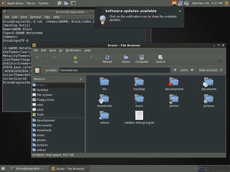Open the sda5 volume in sidebar

(58, 110)
